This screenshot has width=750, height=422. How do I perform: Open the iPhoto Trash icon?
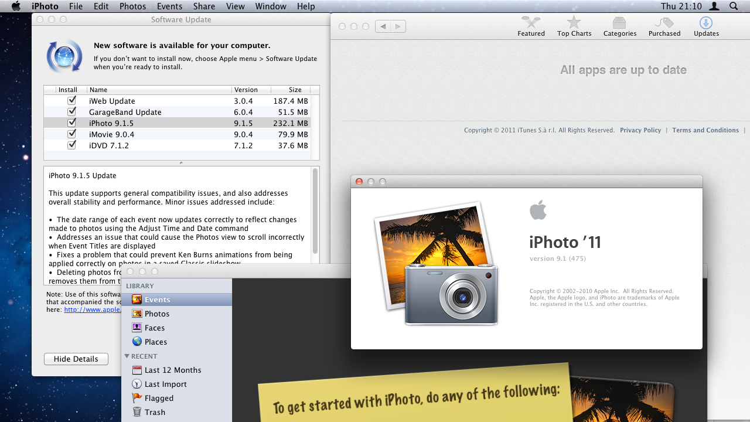(x=137, y=412)
